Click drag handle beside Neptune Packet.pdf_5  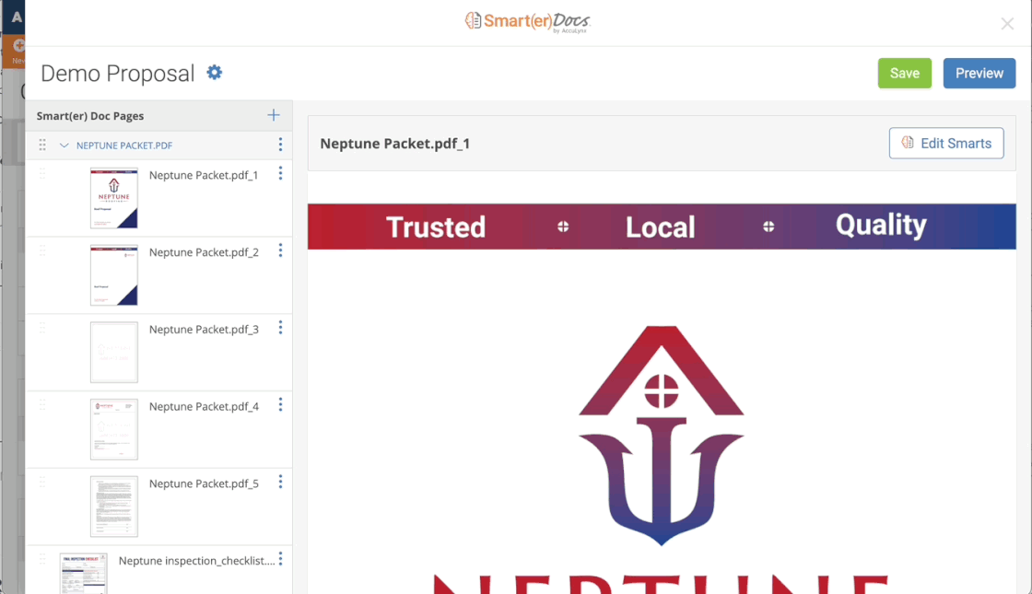pyautogui.click(x=42, y=483)
